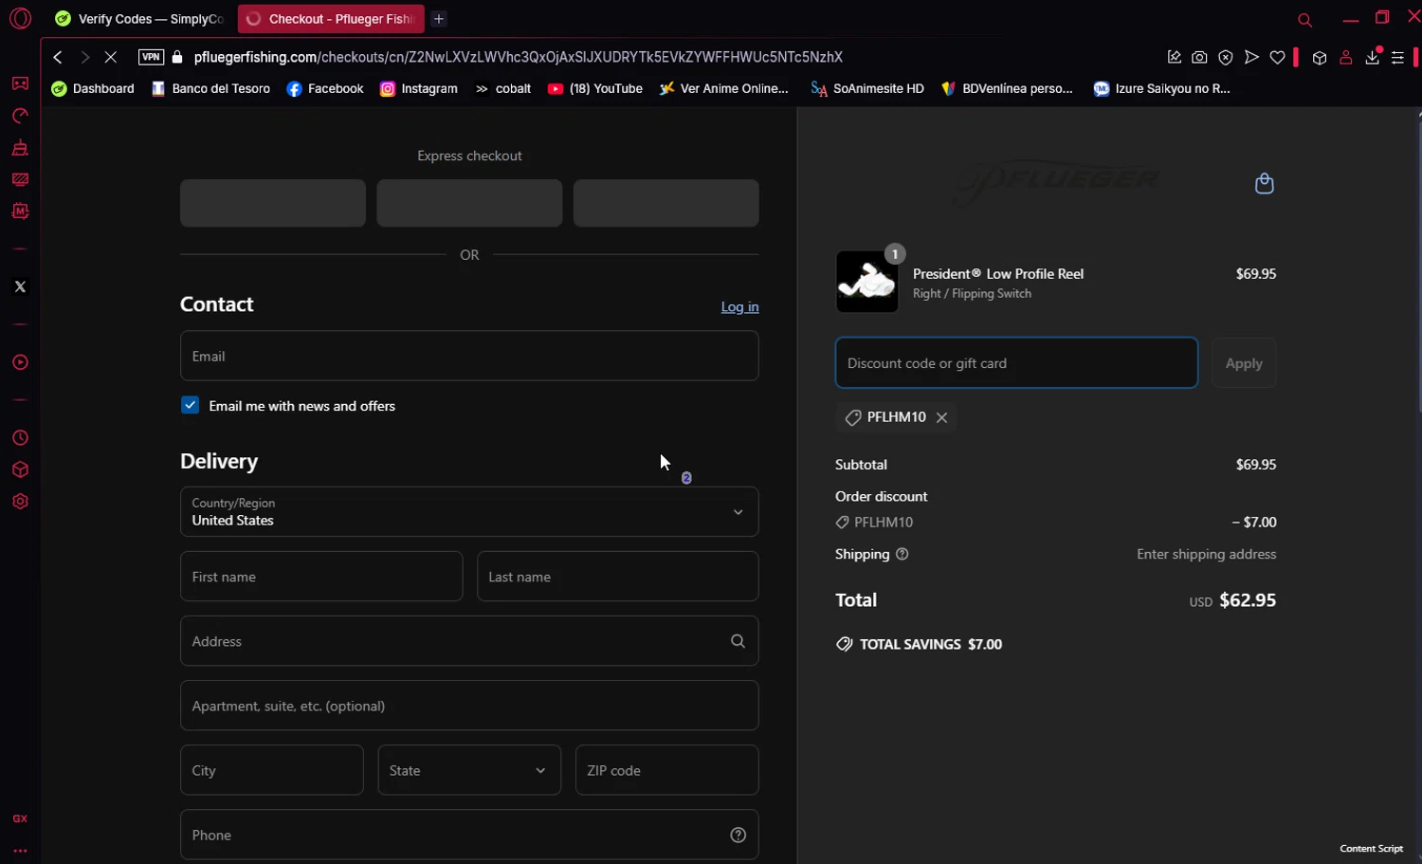Open the (18) YouTube bookmark
The width and height of the screenshot is (1422, 864).
pos(595,88)
